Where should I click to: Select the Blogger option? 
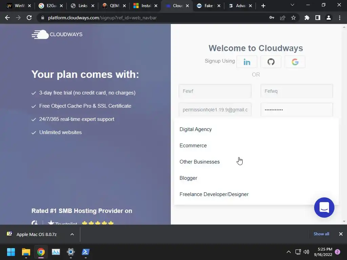[x=256, y=178]
